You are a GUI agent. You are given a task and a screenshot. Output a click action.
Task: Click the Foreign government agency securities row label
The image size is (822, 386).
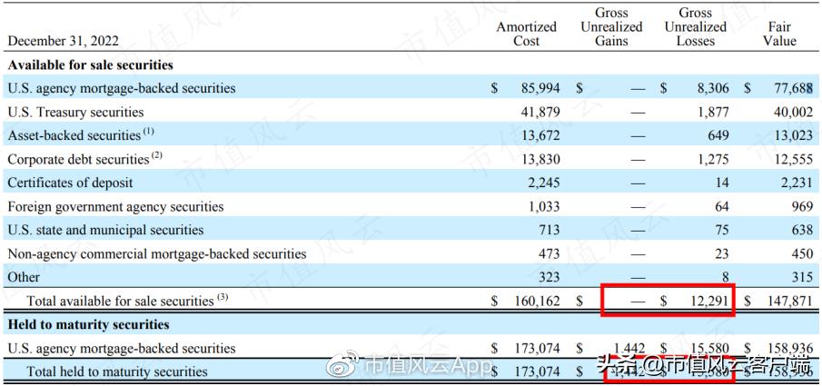pos(115,206)
